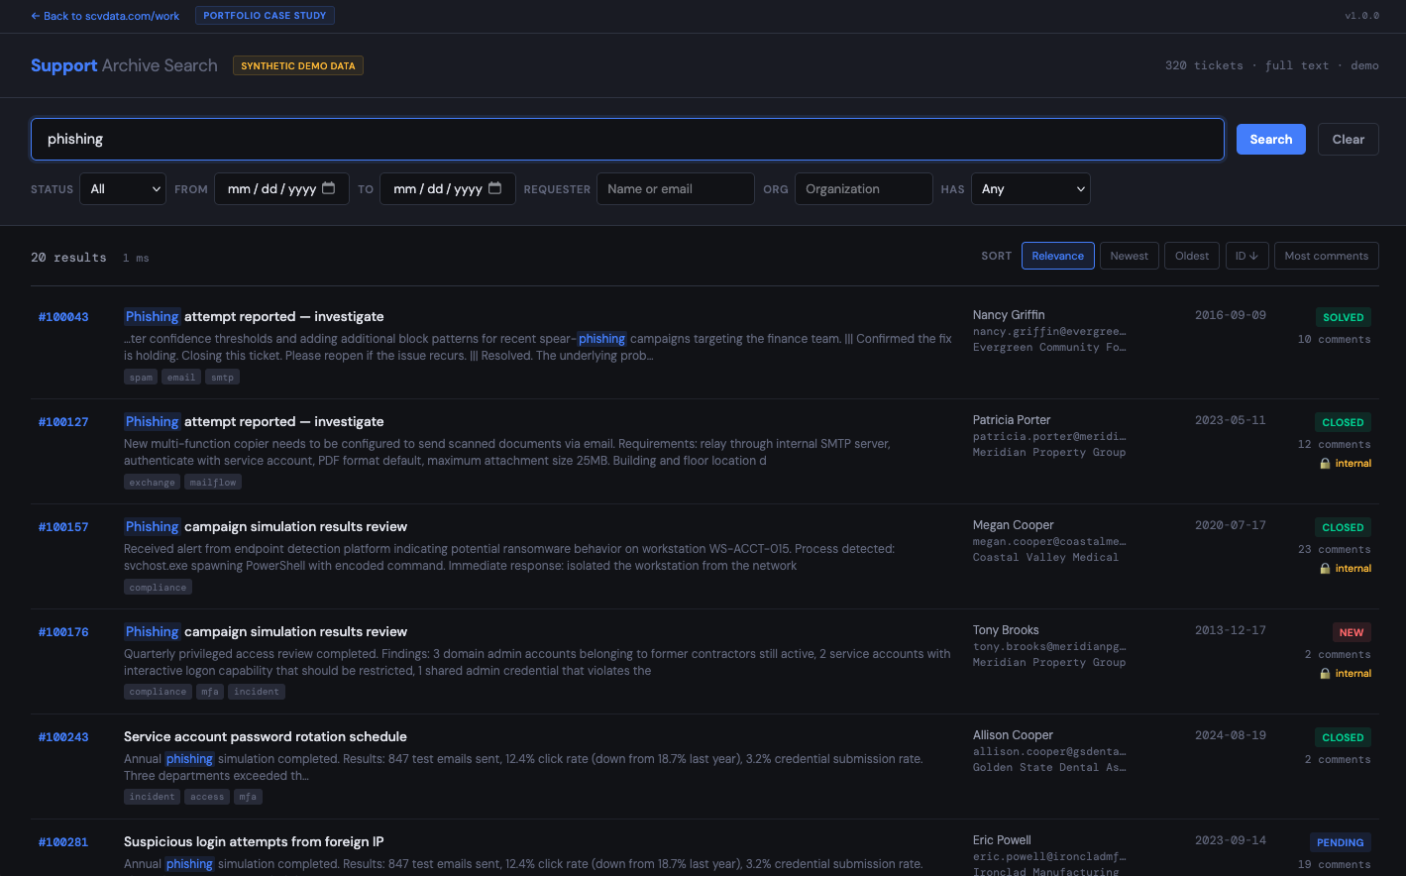This screenshot has height=876, width=1406.
Task: Click Coastal Valley Medical organization
Action: tap(1045, 557)
